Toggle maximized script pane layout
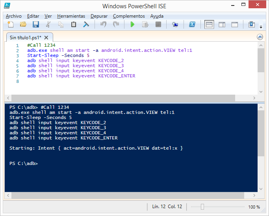 point(234,24)
